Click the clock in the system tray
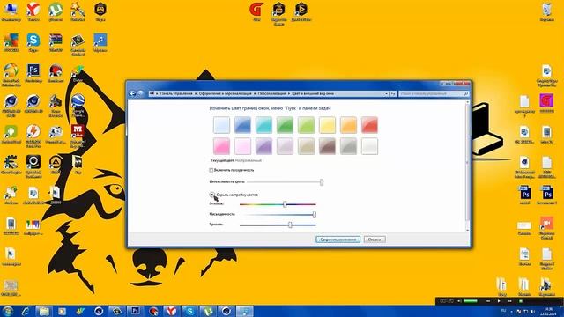 coord(548,311)
